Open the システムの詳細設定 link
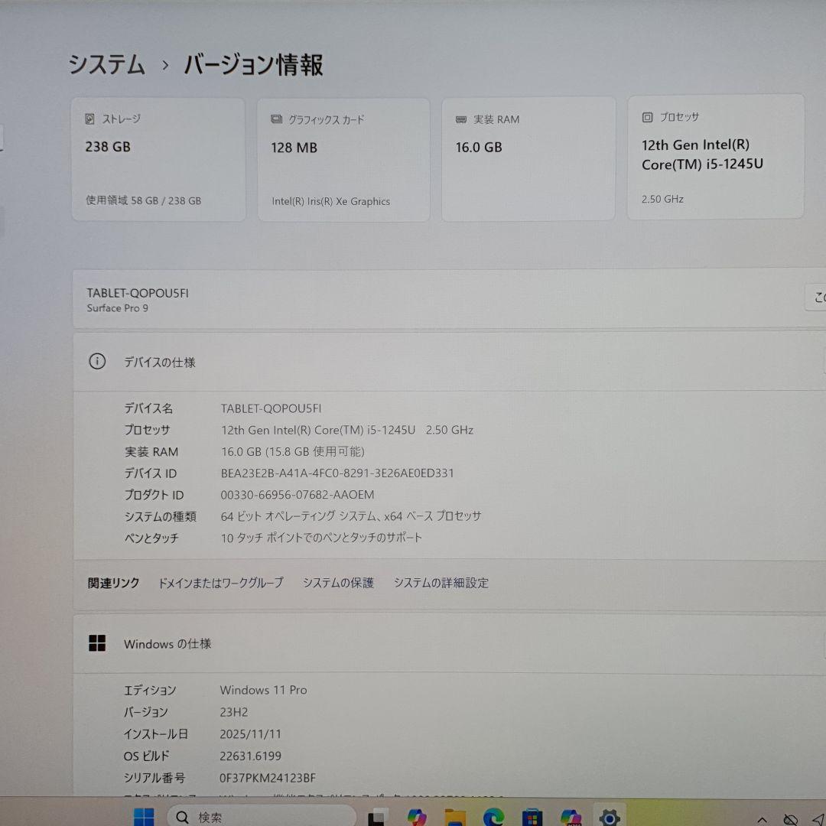The image size is (826, 826). click(441, 582)
